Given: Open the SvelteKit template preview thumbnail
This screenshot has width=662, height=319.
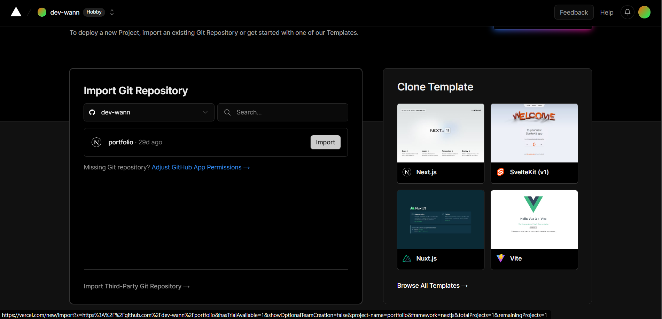Looking at the screenshot, I should pos(534,133).
